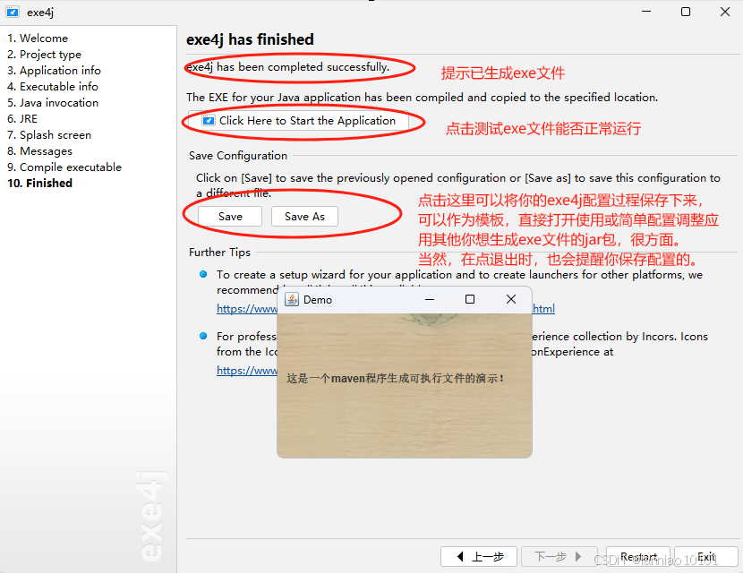Minimize the exe4j window
The height and width of the screenshot is (574, 743).
click(646, 12)
